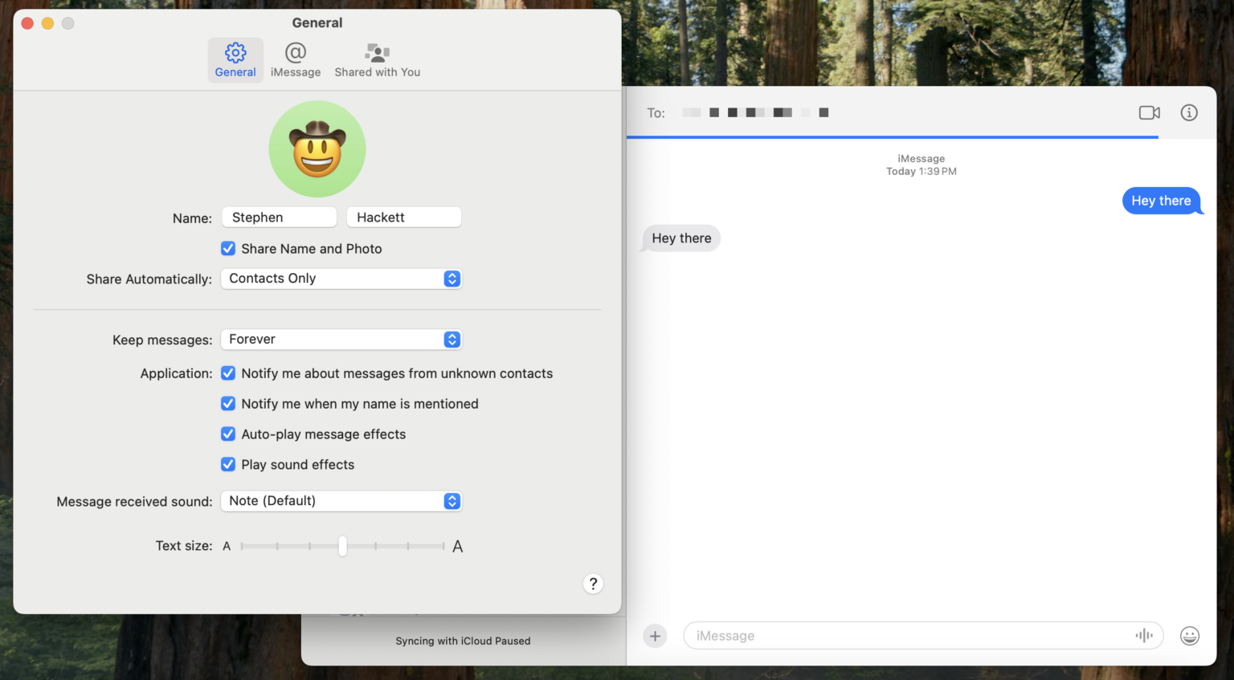Viewport: 1234px width, 680px height.
Task: Adjust the Text size slider
Action: tap(342, 546)
